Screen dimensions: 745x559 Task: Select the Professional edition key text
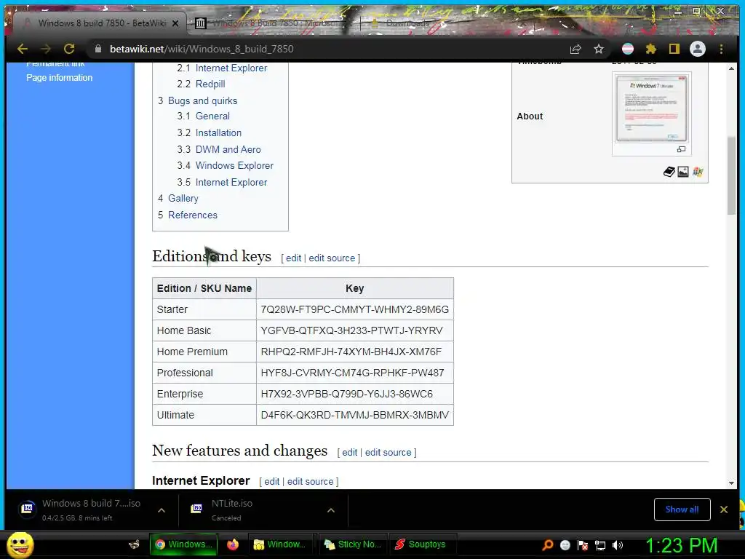(352, 373)
